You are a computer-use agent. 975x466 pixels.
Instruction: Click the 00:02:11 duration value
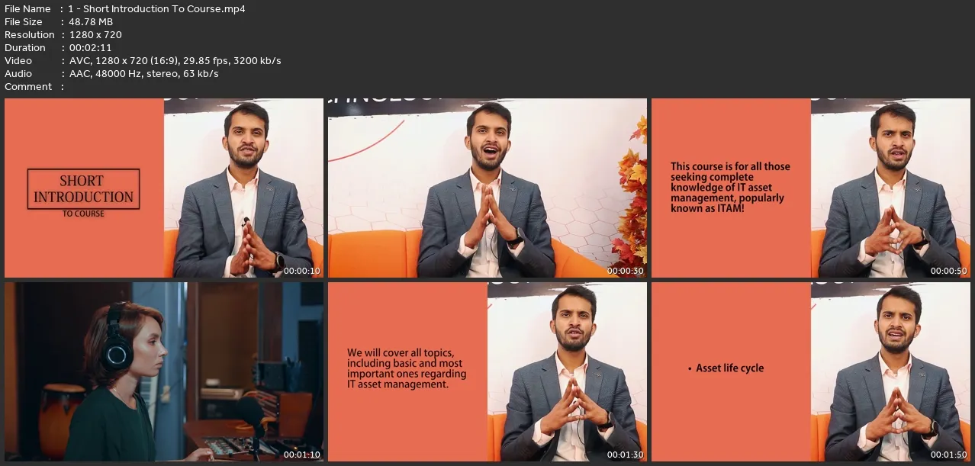coord(90,48)
